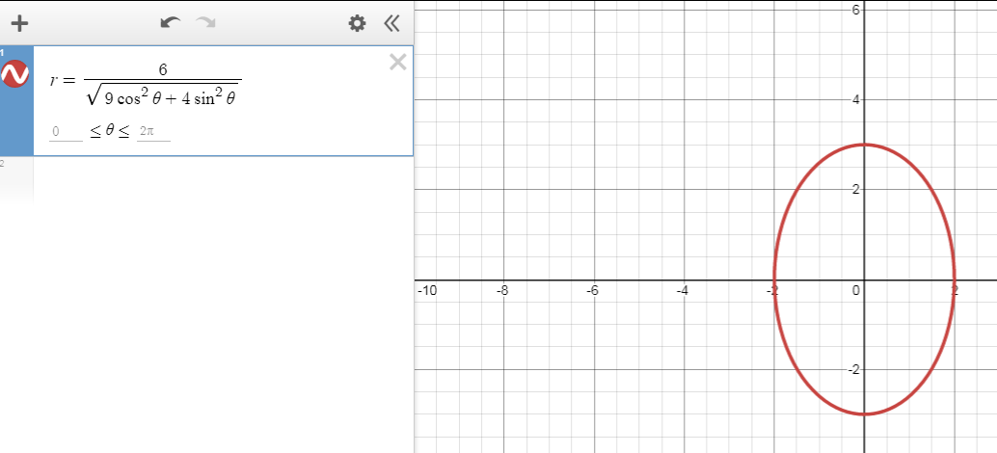Viewport: 997px width, 453px height.
Task: Open the graph settings gear menu
Action: pos(357,23)
